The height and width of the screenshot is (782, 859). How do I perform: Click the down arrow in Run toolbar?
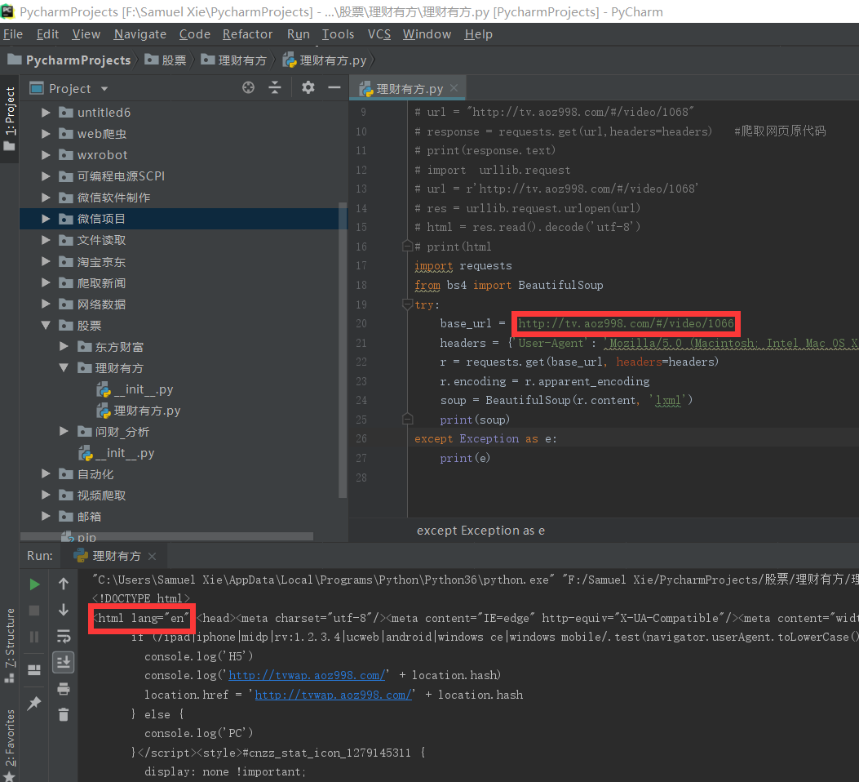(x=64, y=610)
